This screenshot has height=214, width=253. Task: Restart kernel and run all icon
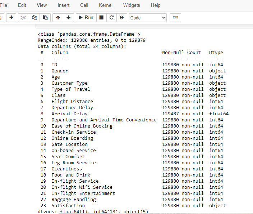point(122,17)
